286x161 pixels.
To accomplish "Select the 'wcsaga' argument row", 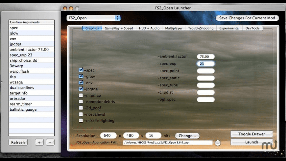I will pos(32,82).
